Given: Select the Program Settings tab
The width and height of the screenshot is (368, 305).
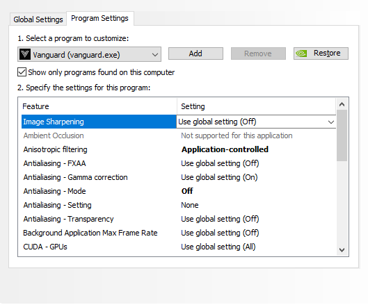Looking at the screenshot, I should point(99,18).
